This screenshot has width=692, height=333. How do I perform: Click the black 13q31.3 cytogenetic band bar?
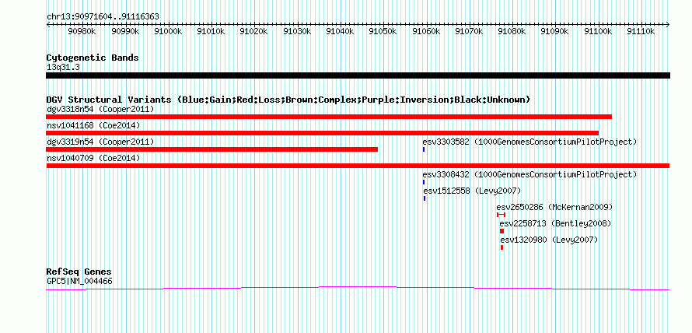358,75
